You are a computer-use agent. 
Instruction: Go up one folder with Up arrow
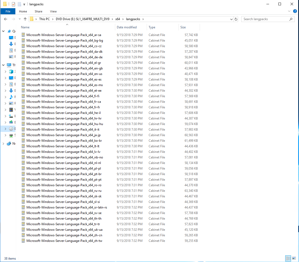point(25,19)
